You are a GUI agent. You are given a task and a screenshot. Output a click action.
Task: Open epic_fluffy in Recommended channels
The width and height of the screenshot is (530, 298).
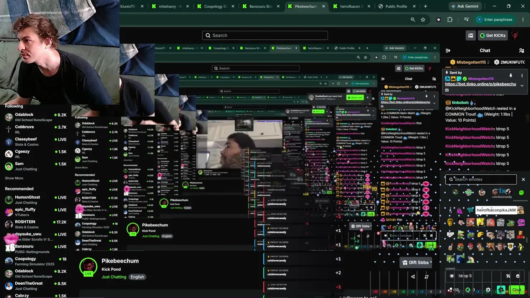36,212
